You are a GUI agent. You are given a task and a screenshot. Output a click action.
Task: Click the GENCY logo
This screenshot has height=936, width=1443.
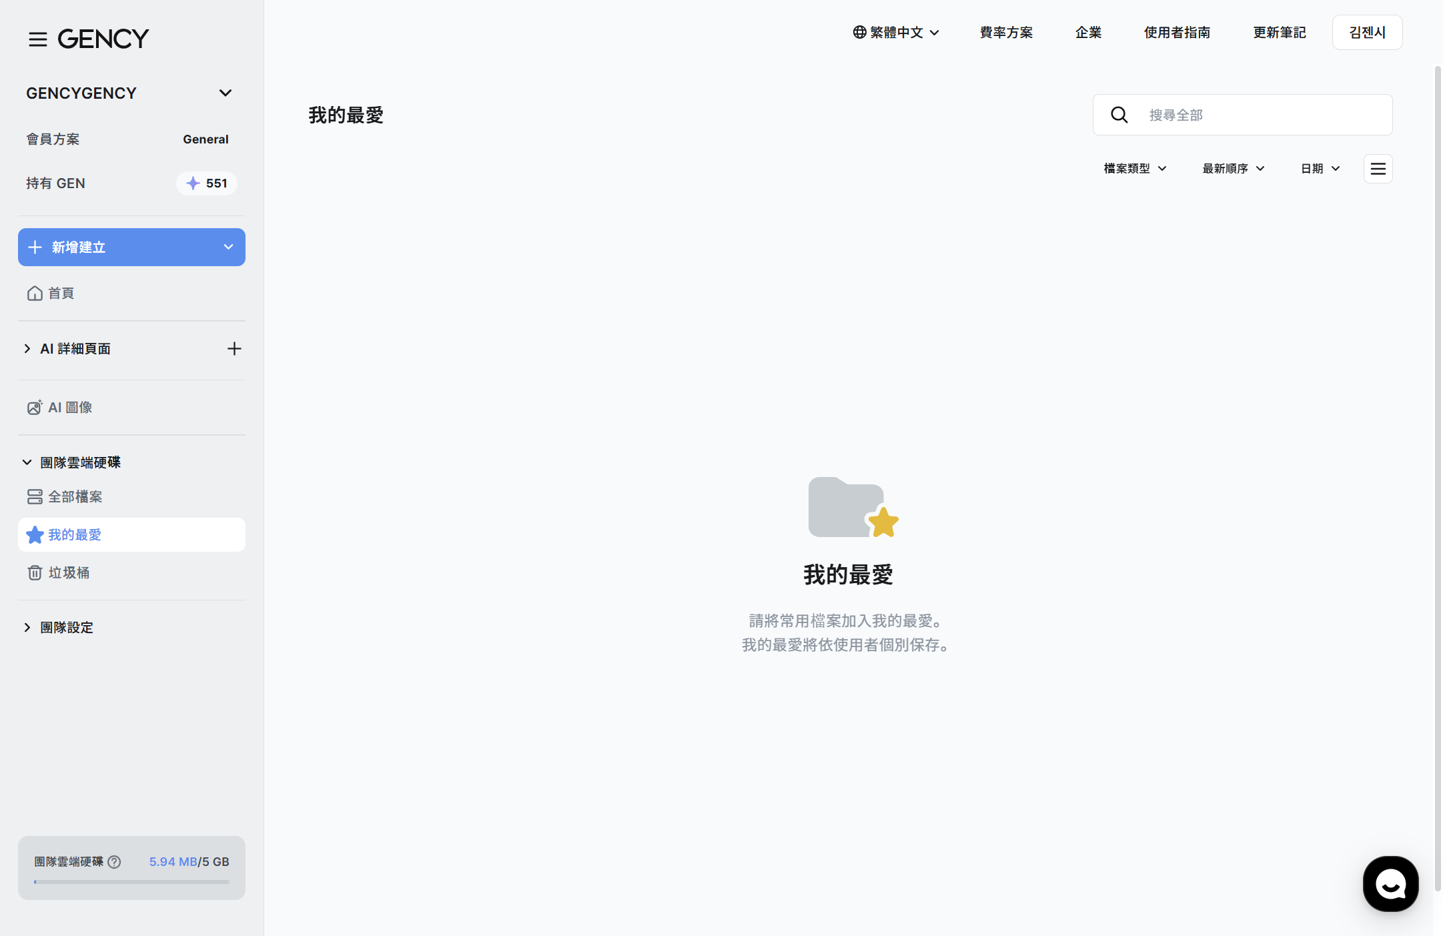103,39
